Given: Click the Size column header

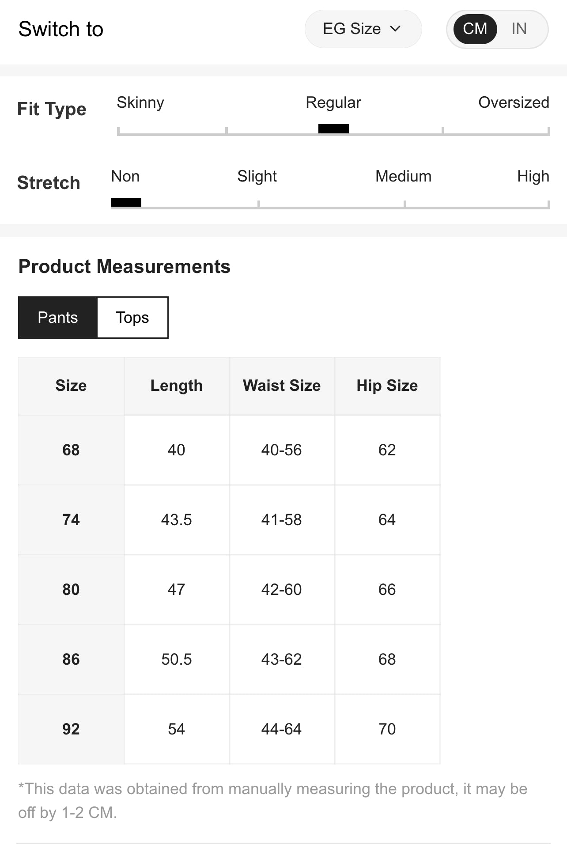Looking at the screenshot, I should pyautogui.click(x=71, y=386).
